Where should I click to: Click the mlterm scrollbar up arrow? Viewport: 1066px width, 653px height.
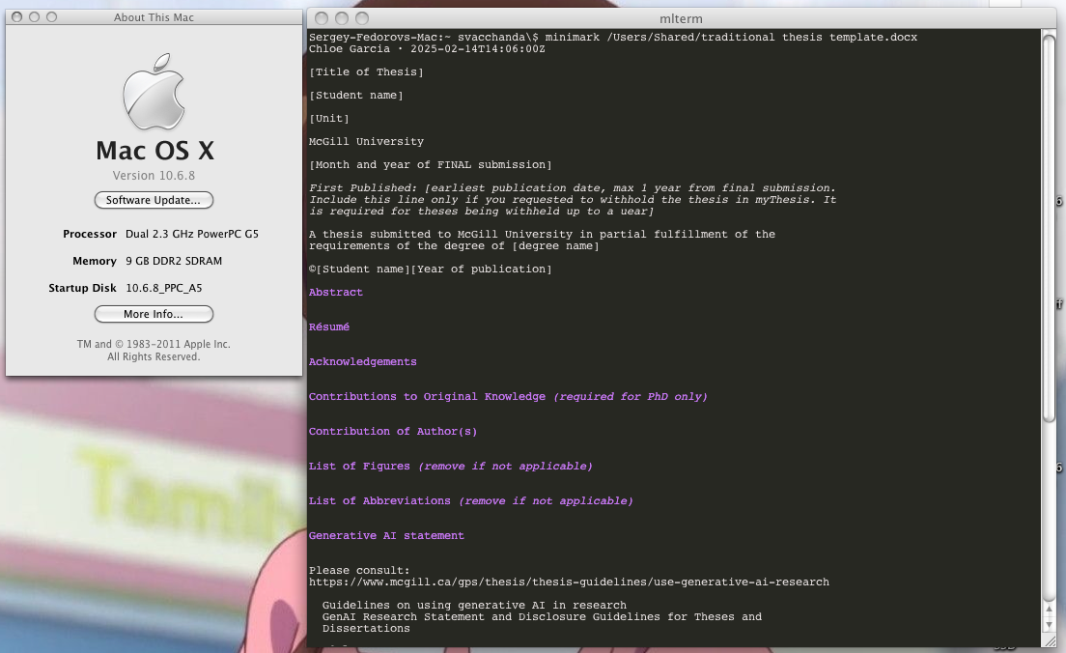pyautogui.click(x=1048, y=609)
